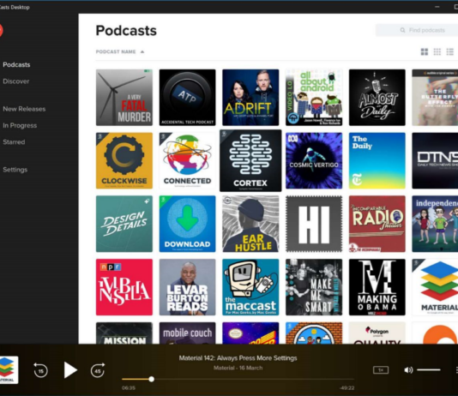Open New Releases in the sidebar
The height and width of the screenshot is (396, 458).
pyautogui.click(x=24, y=109)
